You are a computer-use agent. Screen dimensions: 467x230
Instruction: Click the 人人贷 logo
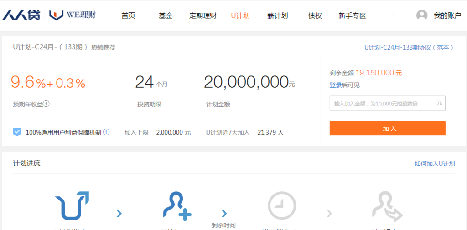21,15
